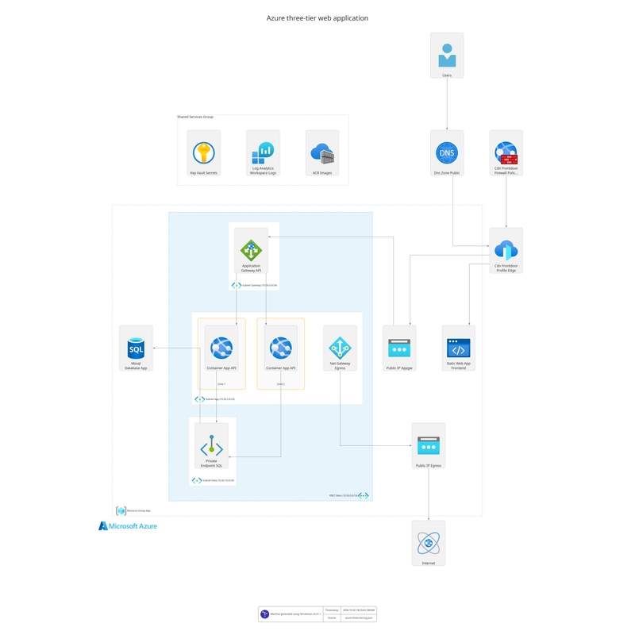Click the Source file name in footer
This screenshot has width=635, height=635.
pos(359,618)
